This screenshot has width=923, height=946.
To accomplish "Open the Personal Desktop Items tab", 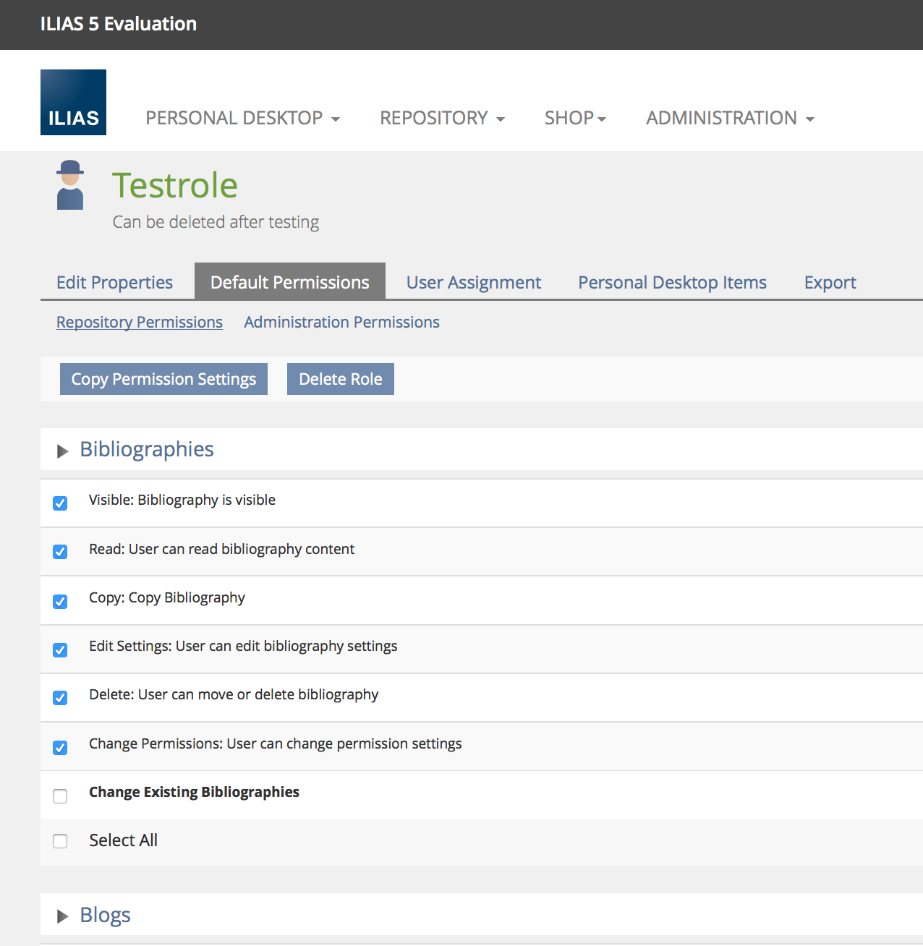I will click(672, 282).
